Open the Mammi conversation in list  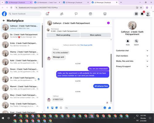[21, 88]
